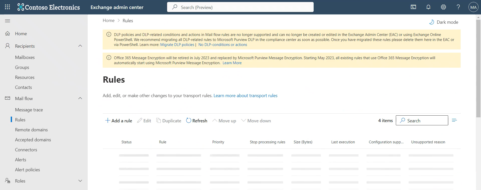The image size is (481, 190).
Task: Go to Mailboxes in the sidebar
Action: (25, 57)
